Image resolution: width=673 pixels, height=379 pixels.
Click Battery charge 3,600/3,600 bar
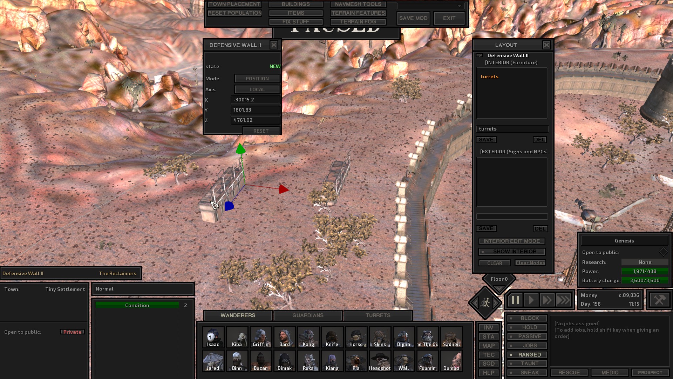click(x=645, y=280)
